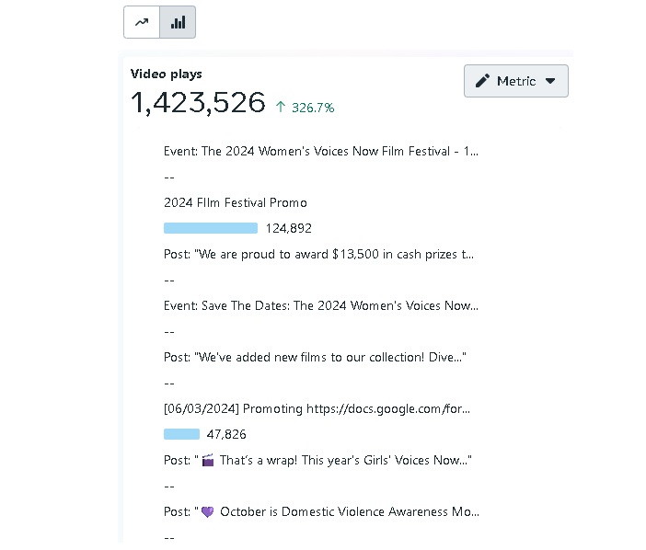The width and height of the screenshot is (646, 550).
Task: Open the Save The Dates event entry
Action: 320,305
